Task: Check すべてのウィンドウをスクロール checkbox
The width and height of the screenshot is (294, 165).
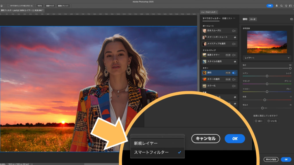Action: point(8,6)
